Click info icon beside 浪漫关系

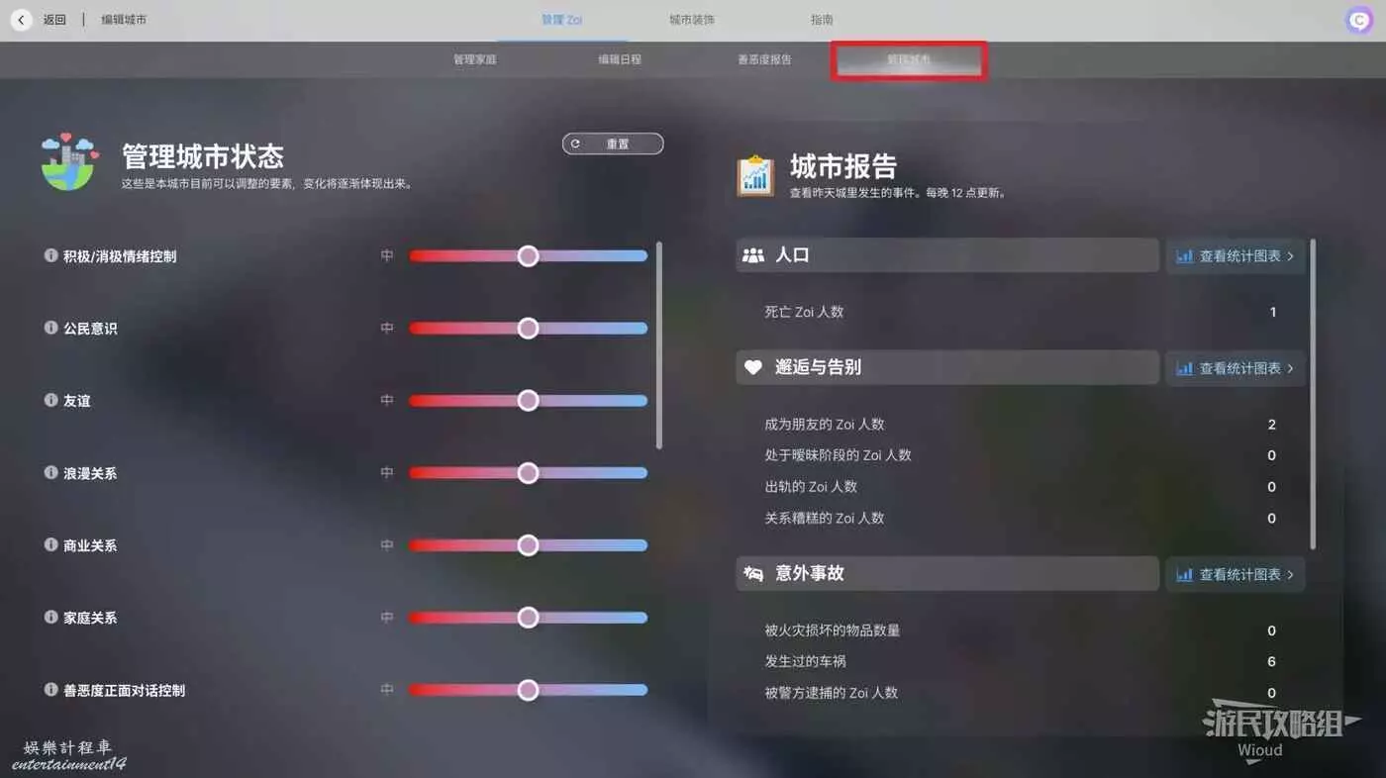tap(50, 473)
